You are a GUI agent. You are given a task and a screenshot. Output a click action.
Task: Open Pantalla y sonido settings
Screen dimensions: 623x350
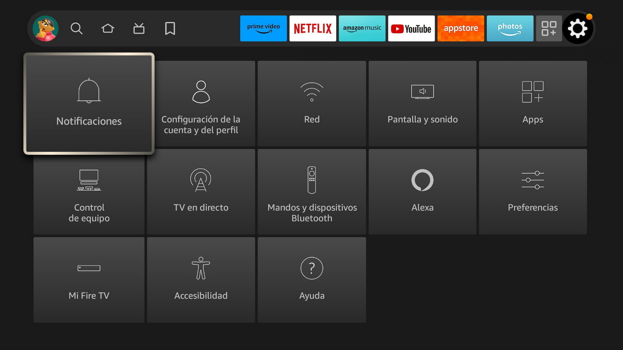[422, 104]
